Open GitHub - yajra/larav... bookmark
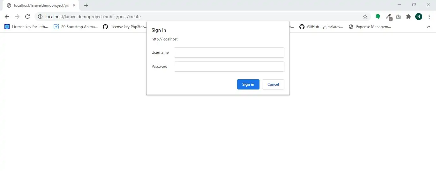Image resolution: width=436 pixels, height=171 pixels. click(x=321, y=27)
